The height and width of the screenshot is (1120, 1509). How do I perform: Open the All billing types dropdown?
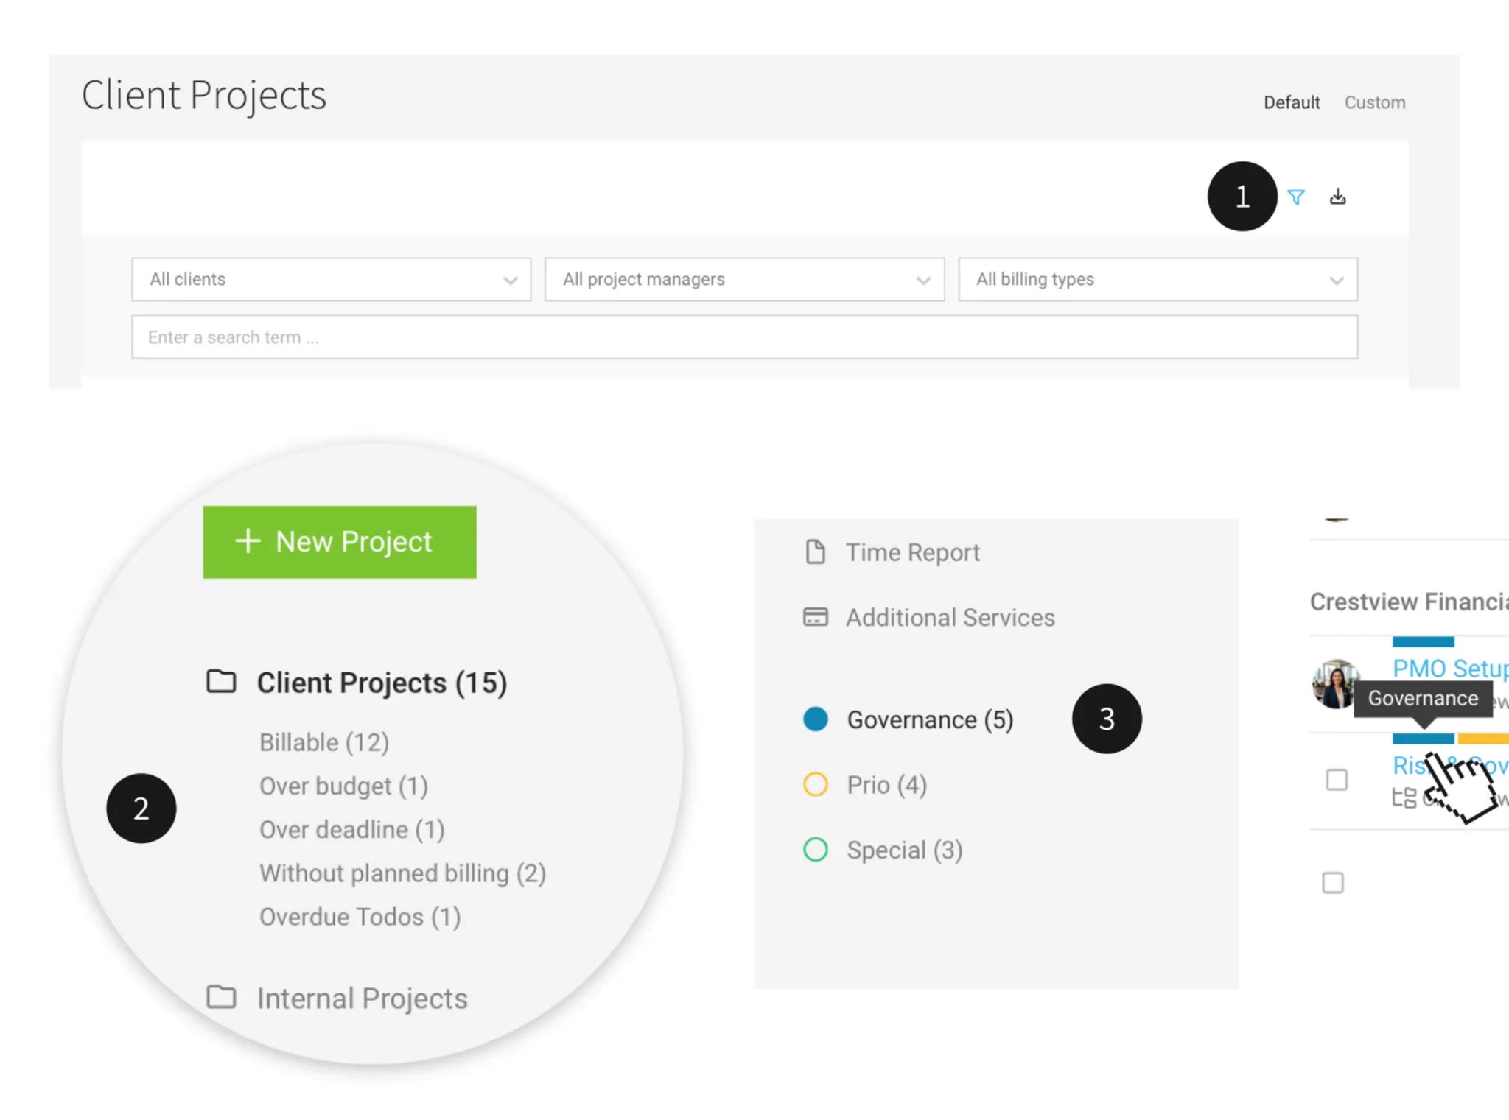pyautogui.click(x=1158, y=279)
